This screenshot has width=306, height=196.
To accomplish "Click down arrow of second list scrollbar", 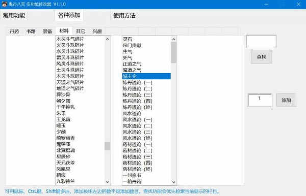I will tap(174, 182).
